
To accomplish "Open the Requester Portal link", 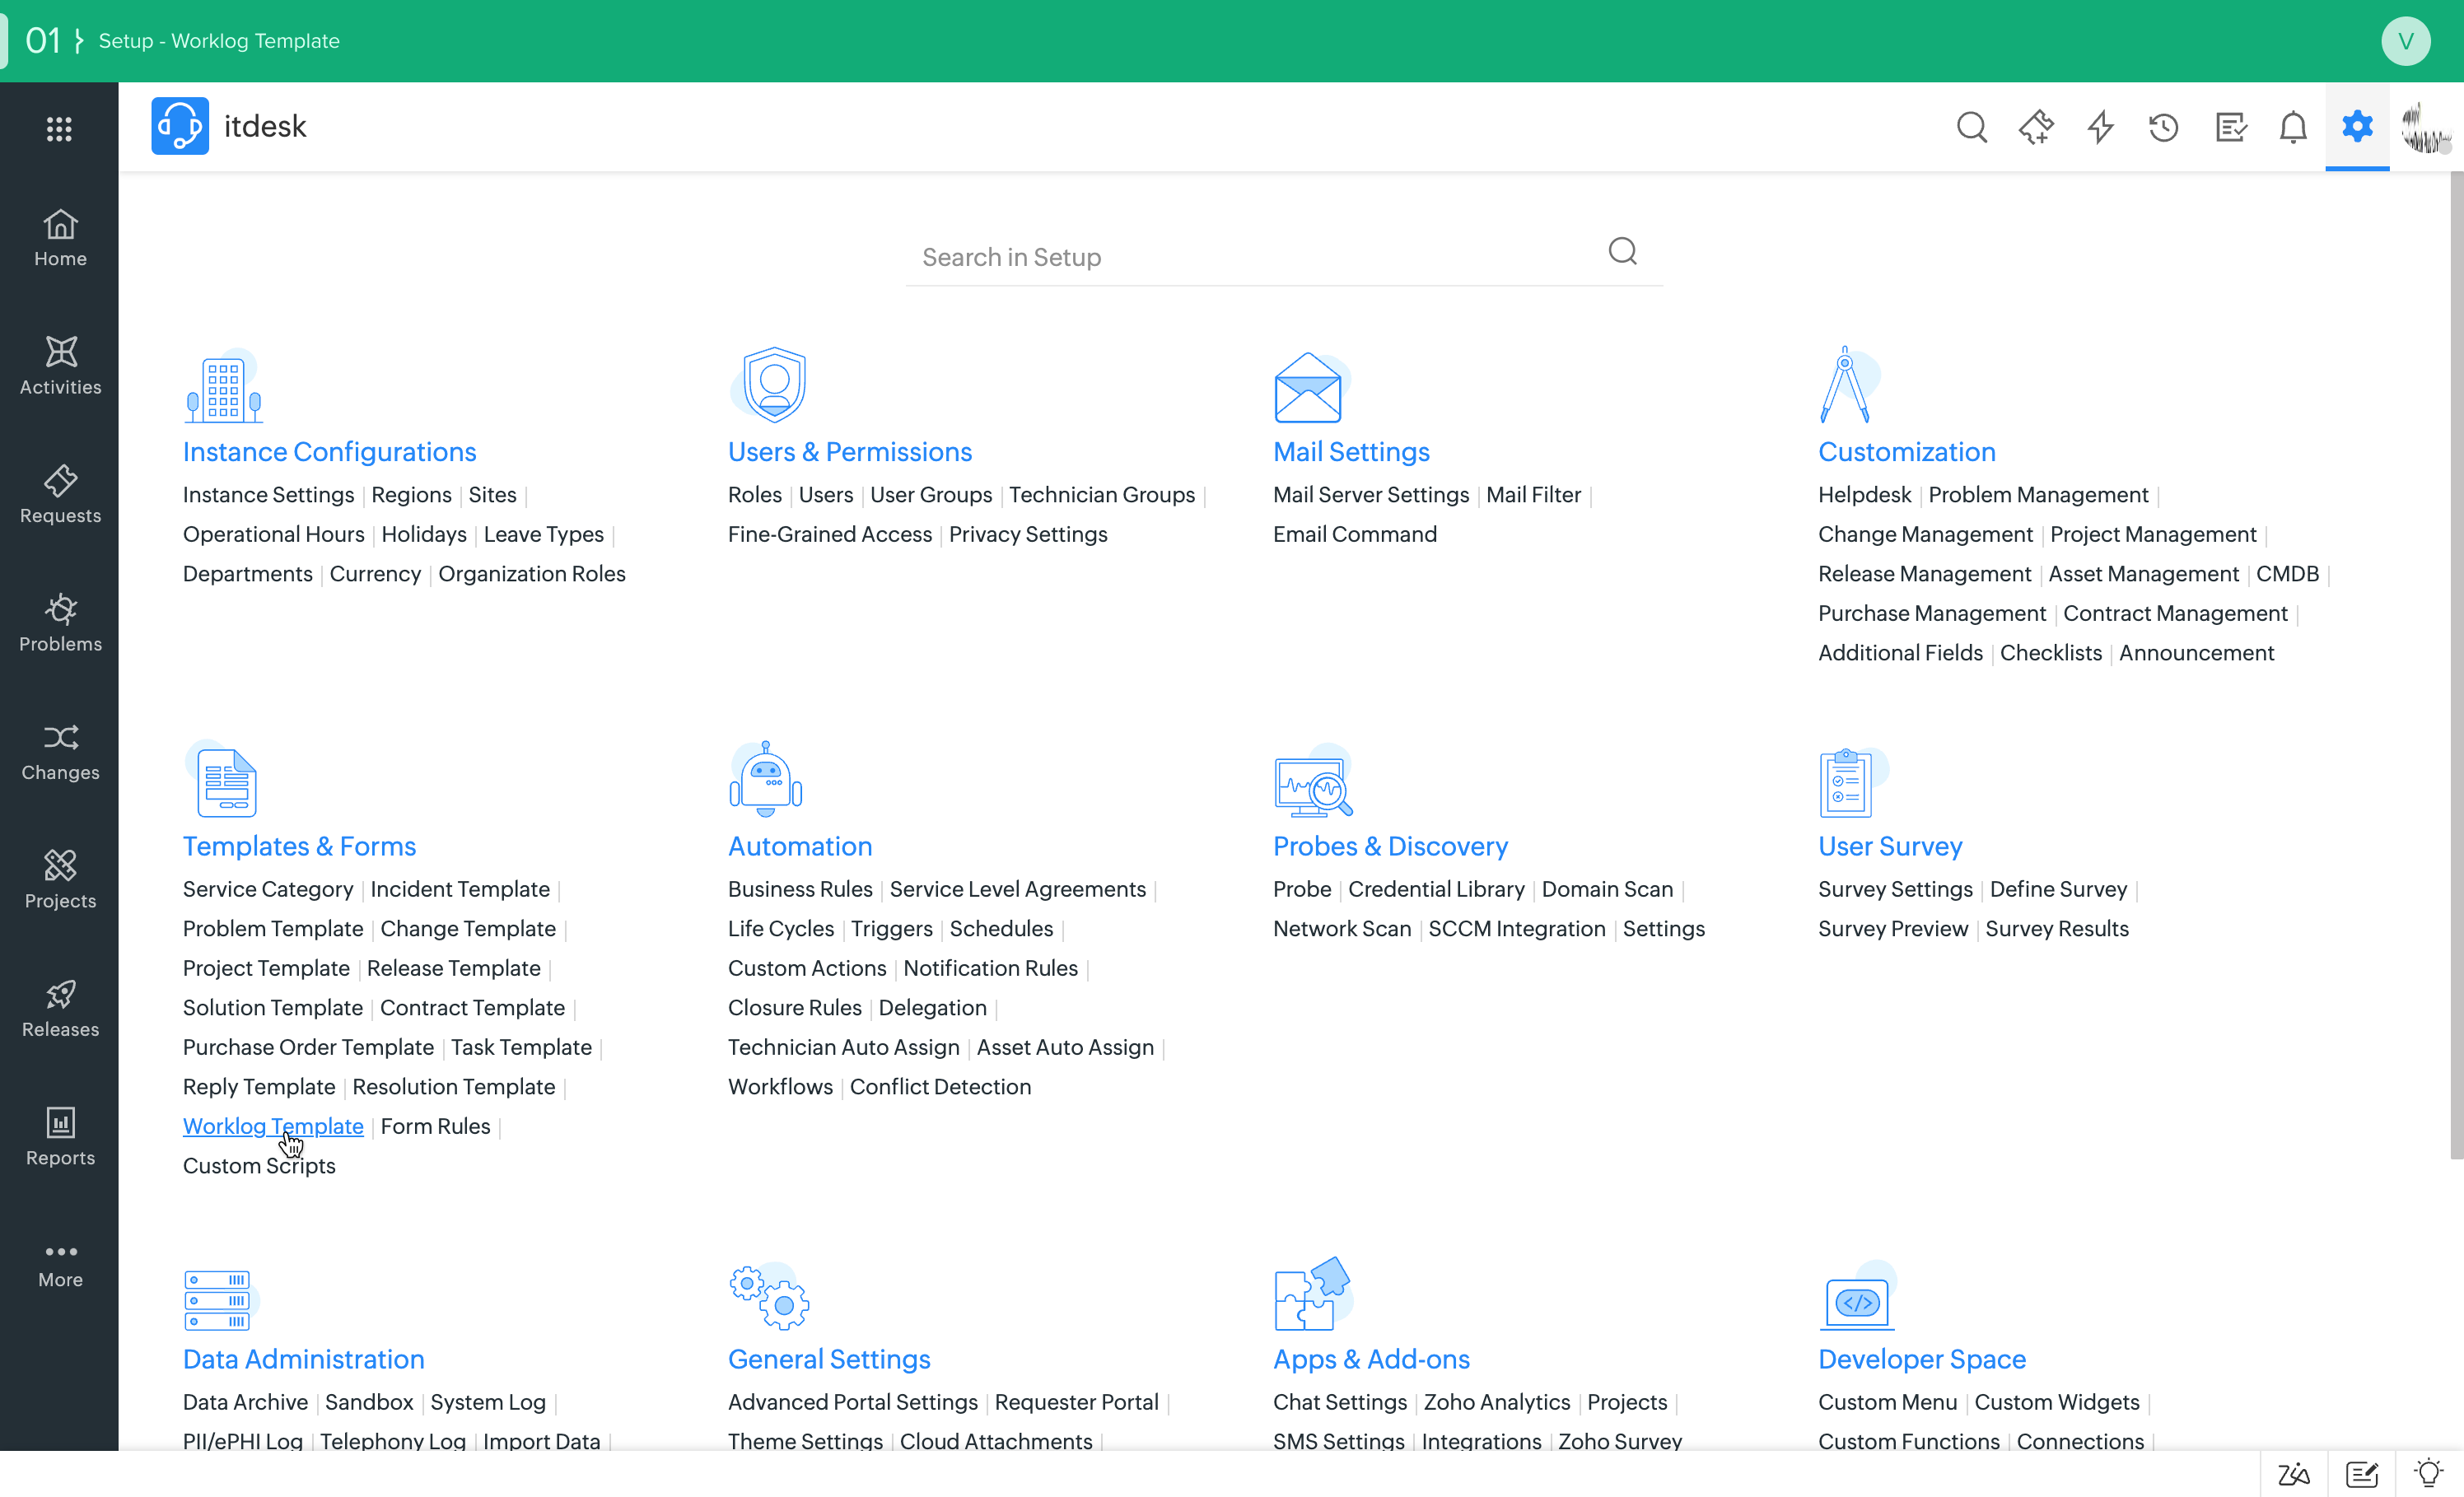I will (x=1076, y=1402).
